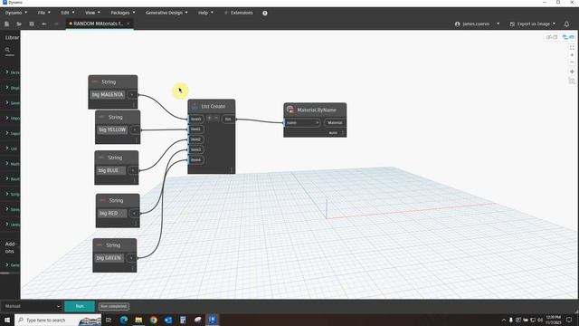Click the big MAGENTA String node header icon
579x326 pixels.
pos(95,81)
